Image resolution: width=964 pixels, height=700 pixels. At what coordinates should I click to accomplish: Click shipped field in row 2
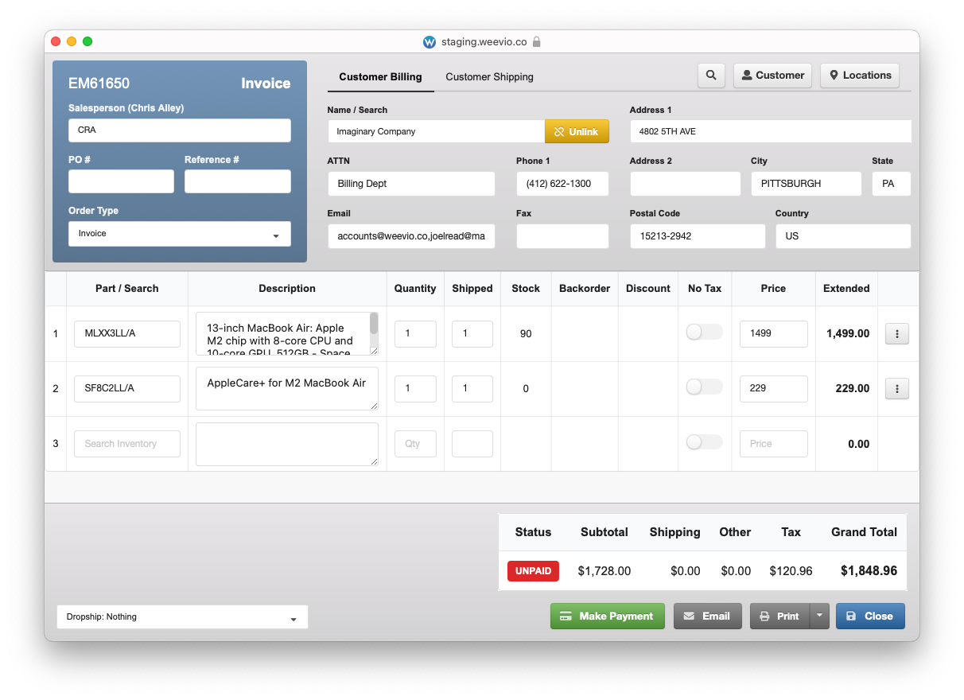tap(472, 388)
